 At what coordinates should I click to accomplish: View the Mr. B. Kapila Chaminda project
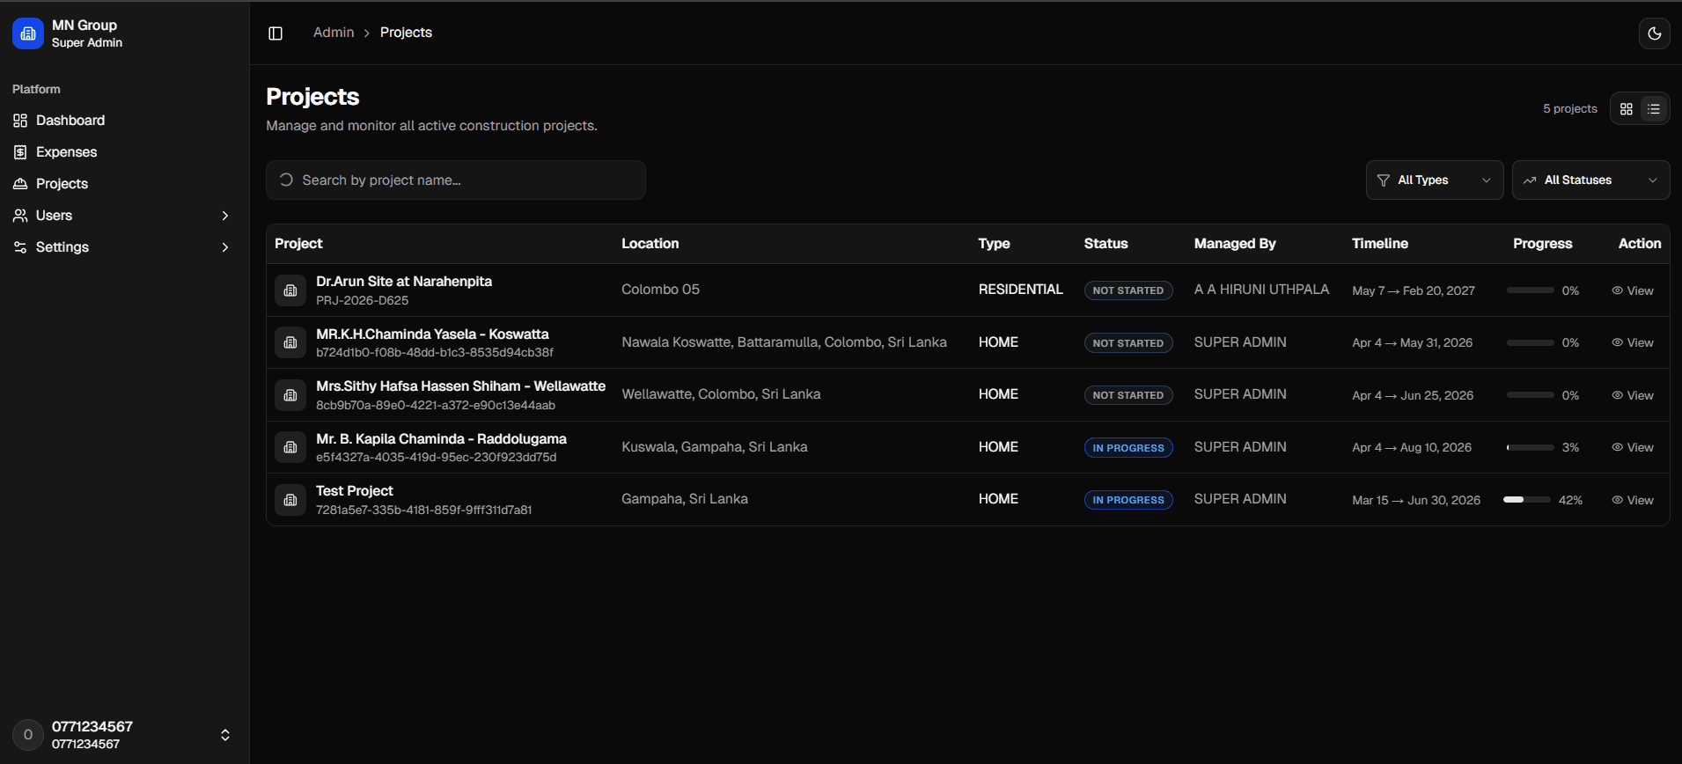pyautogui.click(x=1633, y=447)
